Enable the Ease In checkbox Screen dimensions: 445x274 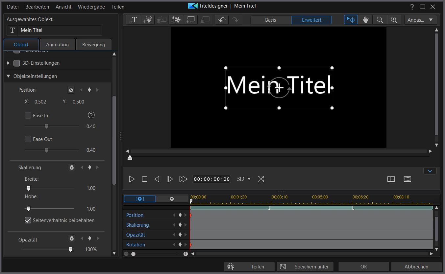tap(28, 115)
